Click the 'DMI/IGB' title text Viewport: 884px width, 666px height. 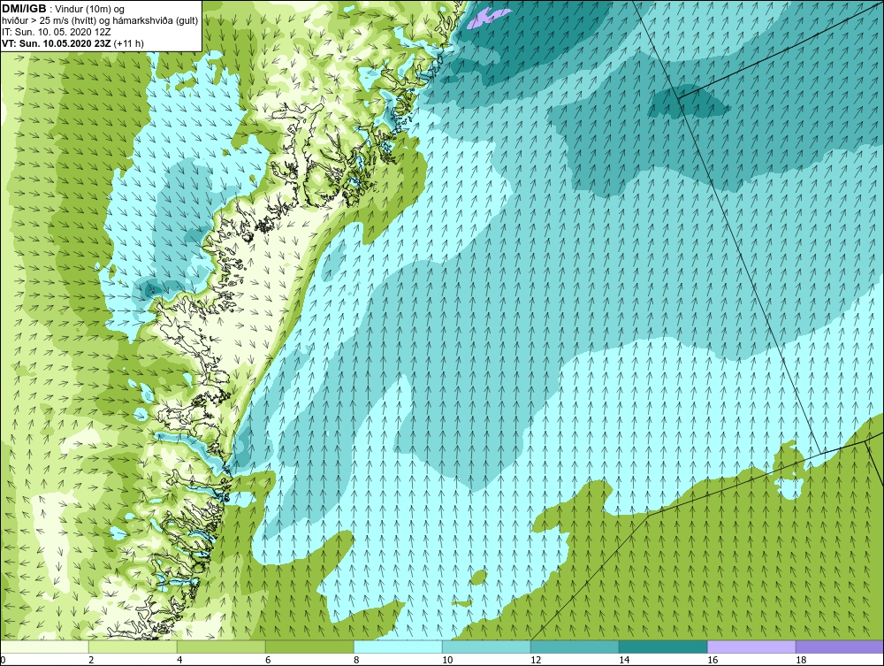pos(24,9)
